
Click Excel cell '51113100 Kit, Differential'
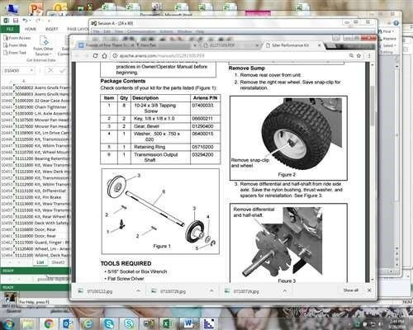pyautogui.click(x=40, y=191)
